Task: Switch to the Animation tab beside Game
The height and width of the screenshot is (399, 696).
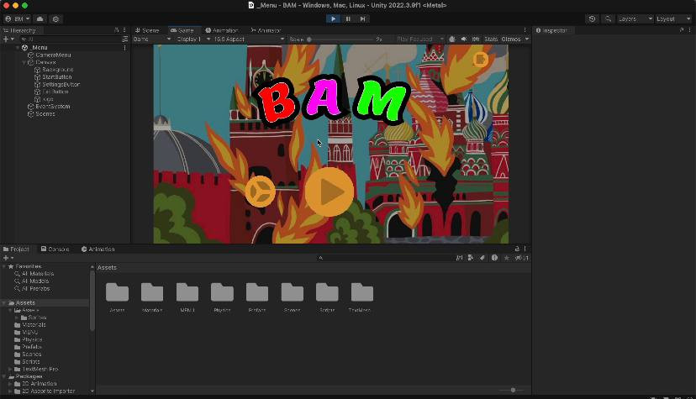Action: (x=222, y=30)
